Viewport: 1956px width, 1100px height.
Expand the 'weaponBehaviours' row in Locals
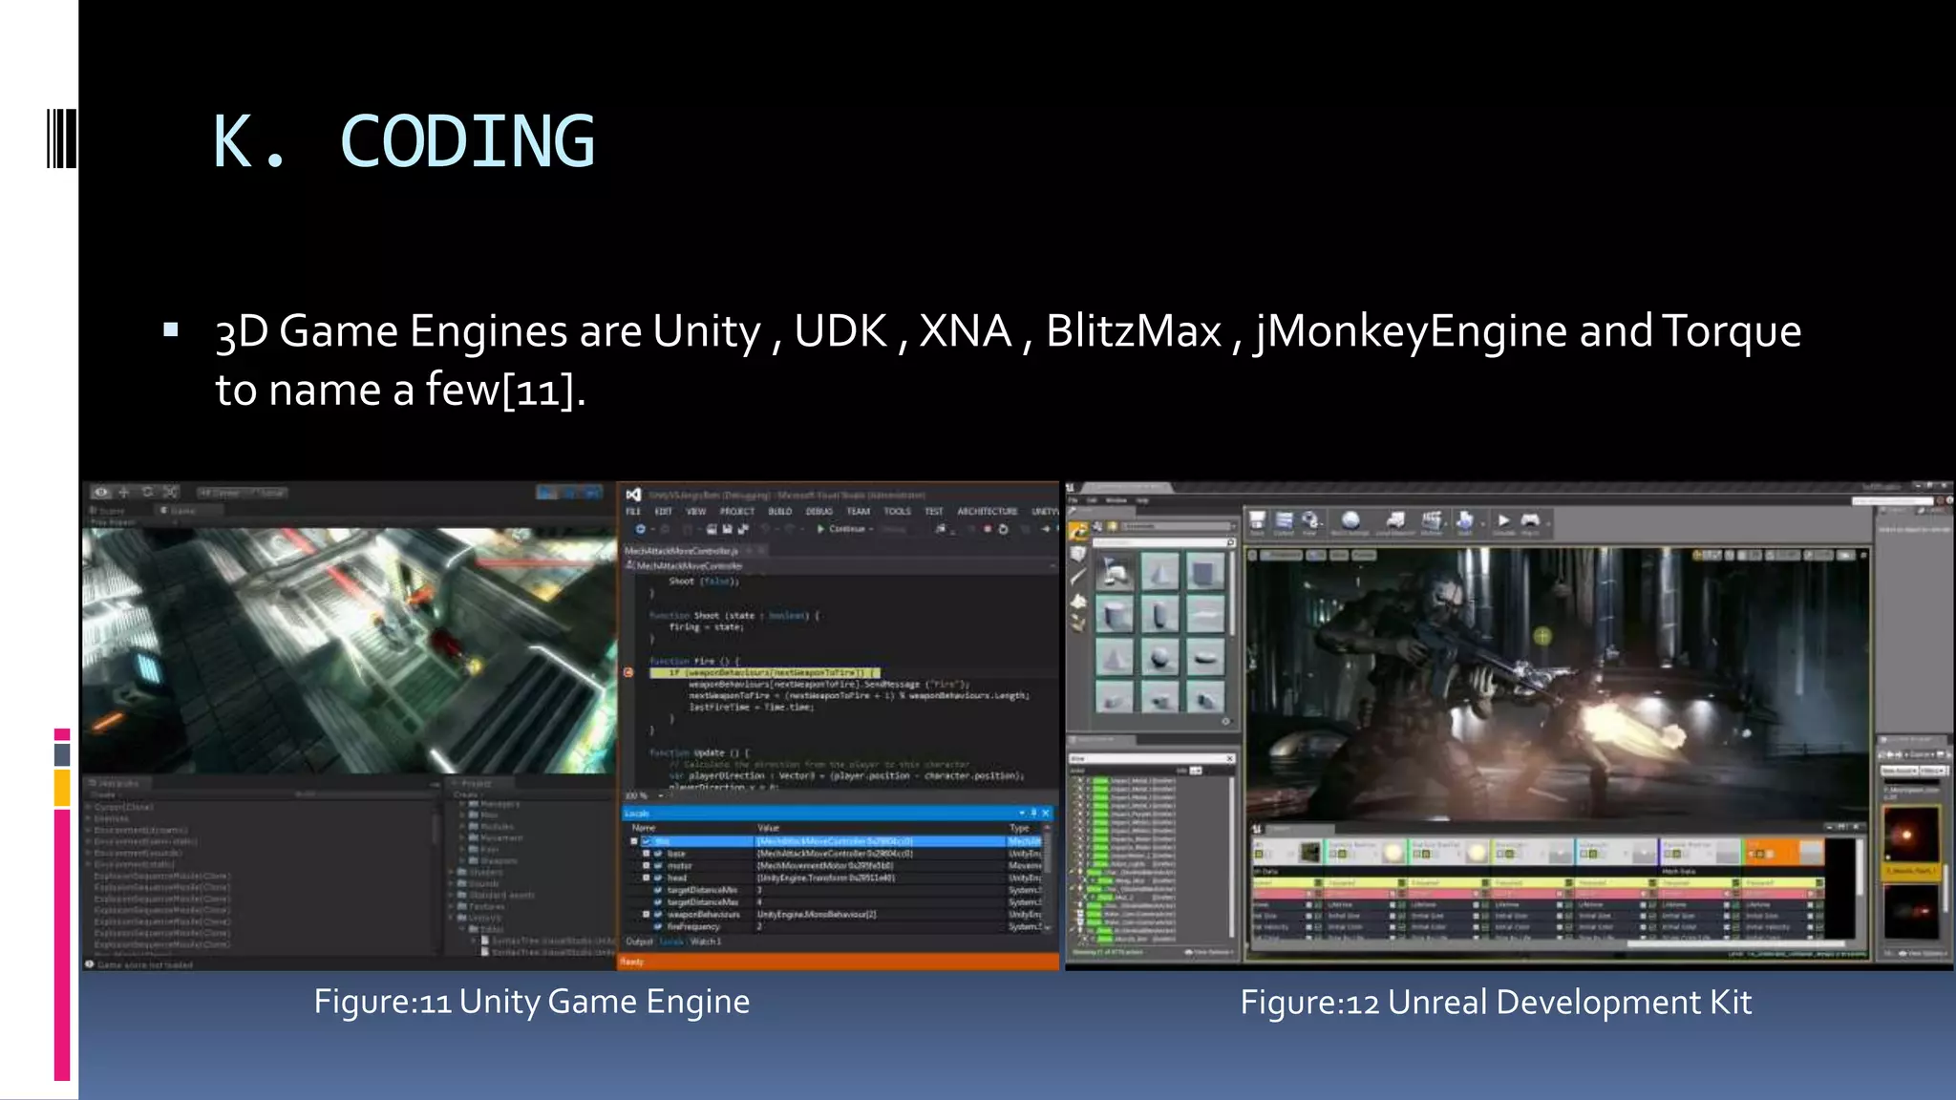click(647, 915)
